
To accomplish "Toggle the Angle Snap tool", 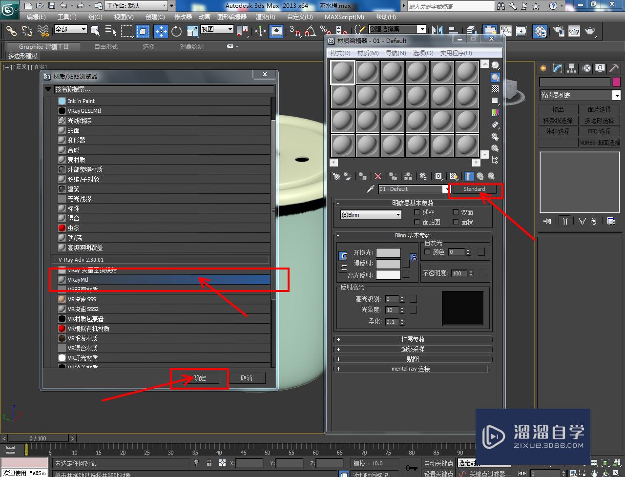I will (310, 31).
